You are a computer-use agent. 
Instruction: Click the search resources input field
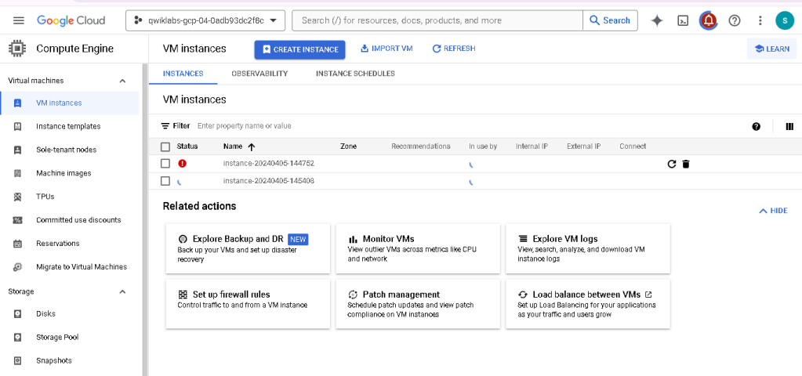tap(437, 20)
